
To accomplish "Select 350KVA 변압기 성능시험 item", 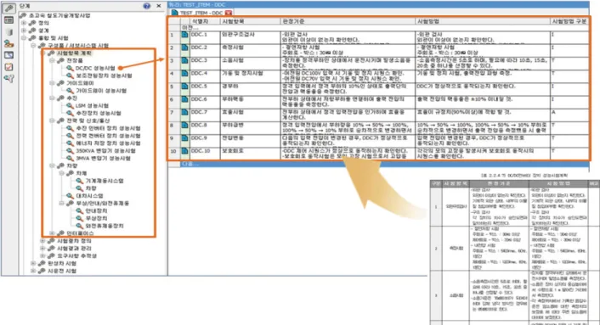I will point(105,151).
